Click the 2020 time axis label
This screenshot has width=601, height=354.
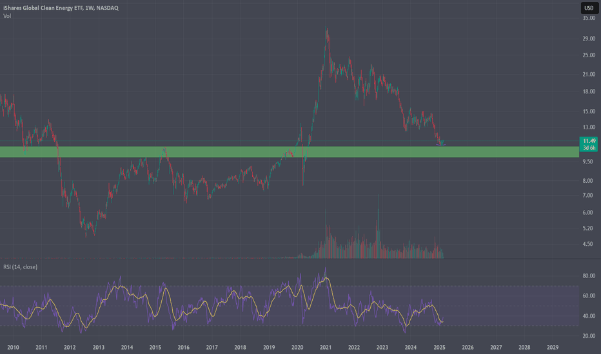[297, 348]
